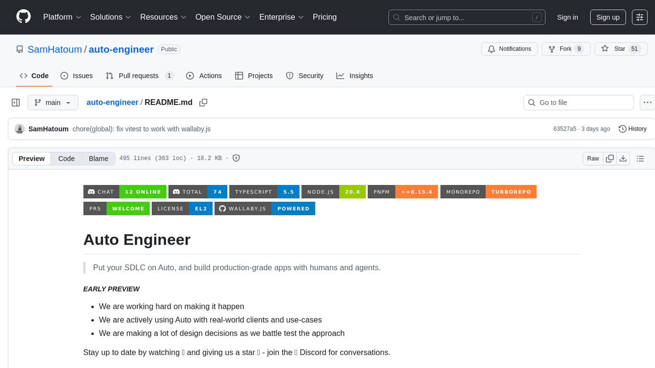Focus the Go to file field
Image resolution: width=655 pixels, height=368 pixels.
coord(578,103)
